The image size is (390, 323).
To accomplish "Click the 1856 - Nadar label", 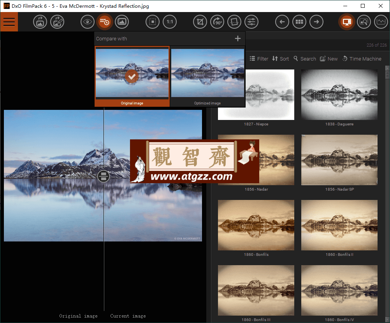I will click(256, 189).
